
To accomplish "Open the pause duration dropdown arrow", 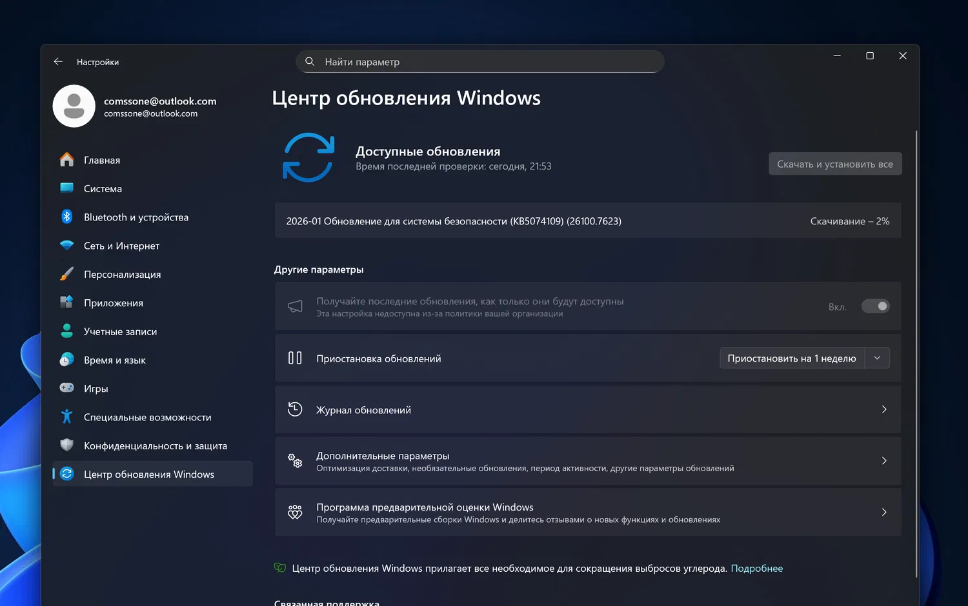I will click(877, 358).
